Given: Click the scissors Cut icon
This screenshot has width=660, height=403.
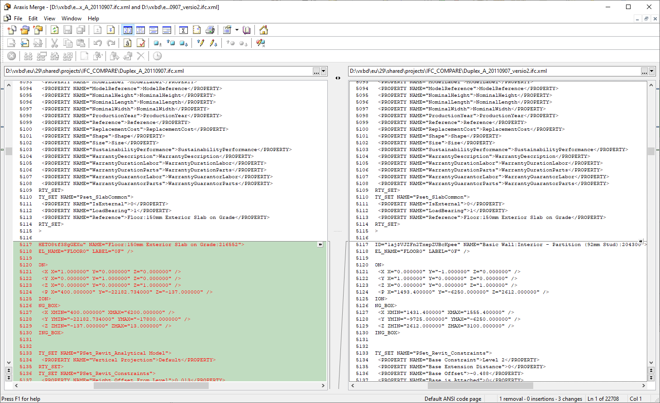Looking at the screenshot, I should coord(54,43).
